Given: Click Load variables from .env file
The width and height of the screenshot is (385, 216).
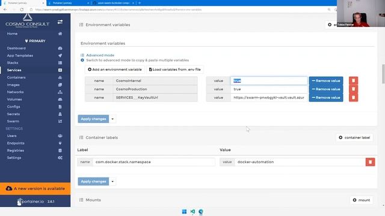Looking at the screenshot, I should coord(175,70).
